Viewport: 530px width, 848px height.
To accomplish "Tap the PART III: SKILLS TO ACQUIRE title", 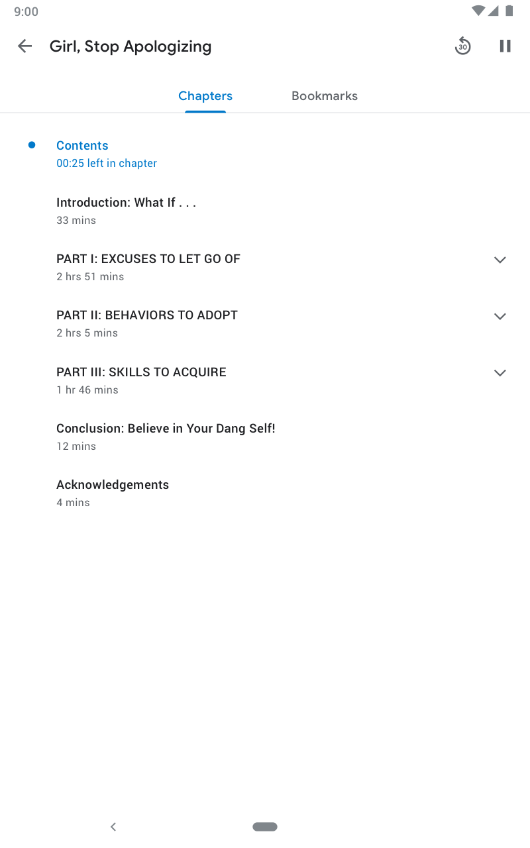I will (141, 372).
